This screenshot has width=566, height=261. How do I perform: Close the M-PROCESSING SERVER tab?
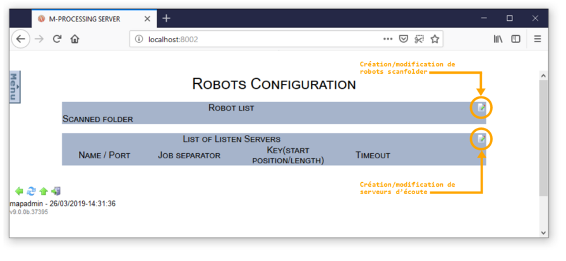(147, 19)
